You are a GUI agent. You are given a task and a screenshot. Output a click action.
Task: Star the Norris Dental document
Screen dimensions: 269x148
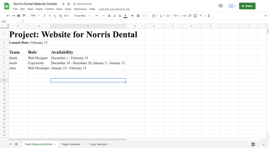point(63,4)
